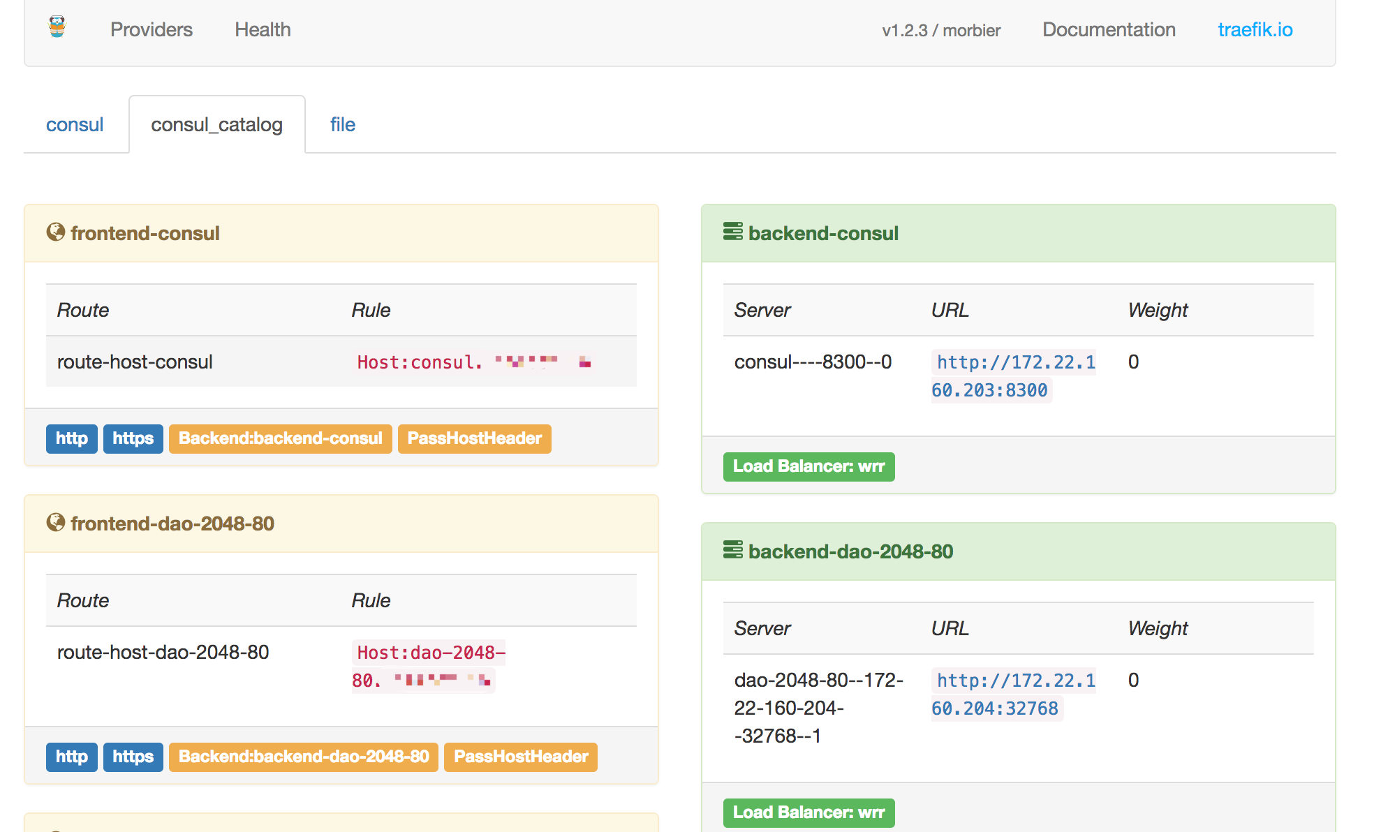
Task: Click the Backend:backend-dao-2048-80 badge
Action: click(x=304, y=757)
